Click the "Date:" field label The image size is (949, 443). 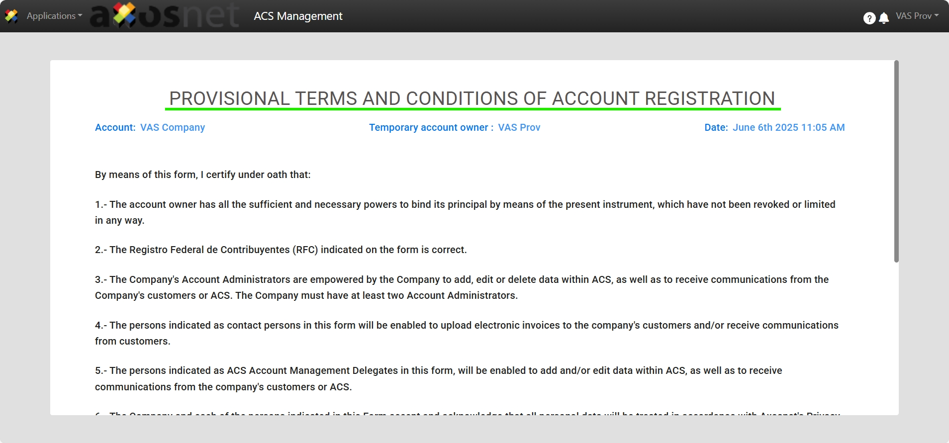pos(716,127)
